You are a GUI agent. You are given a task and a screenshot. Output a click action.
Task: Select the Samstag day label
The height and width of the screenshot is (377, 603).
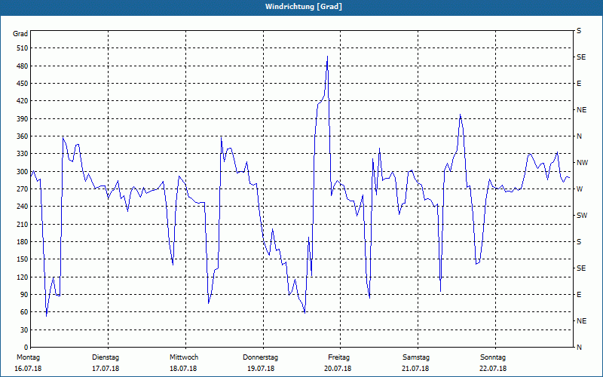click(x=416, y=357)
